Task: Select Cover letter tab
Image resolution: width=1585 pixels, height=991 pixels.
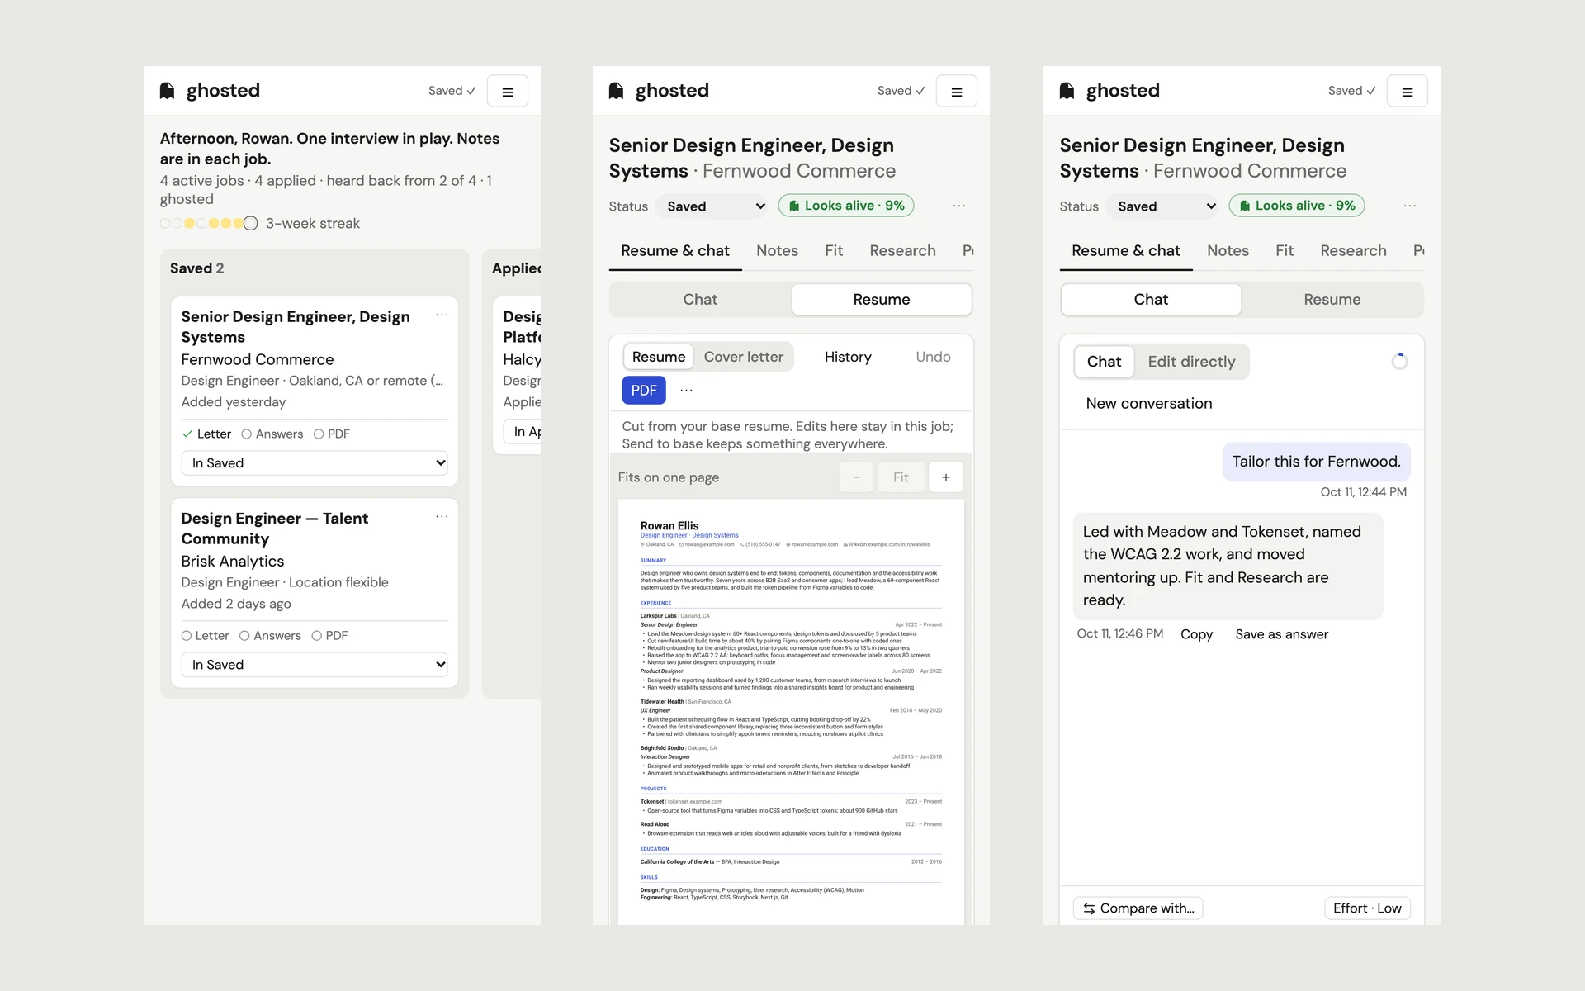Action: (743, 357)
